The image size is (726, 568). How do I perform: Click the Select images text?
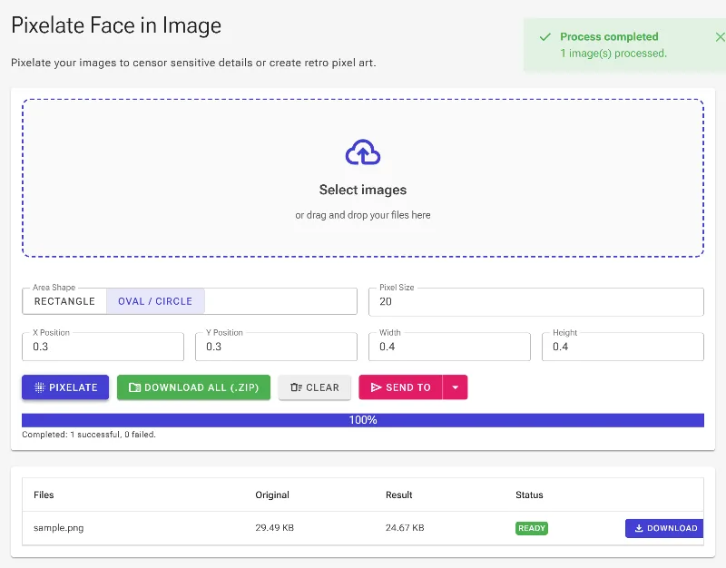coord(362,190)
